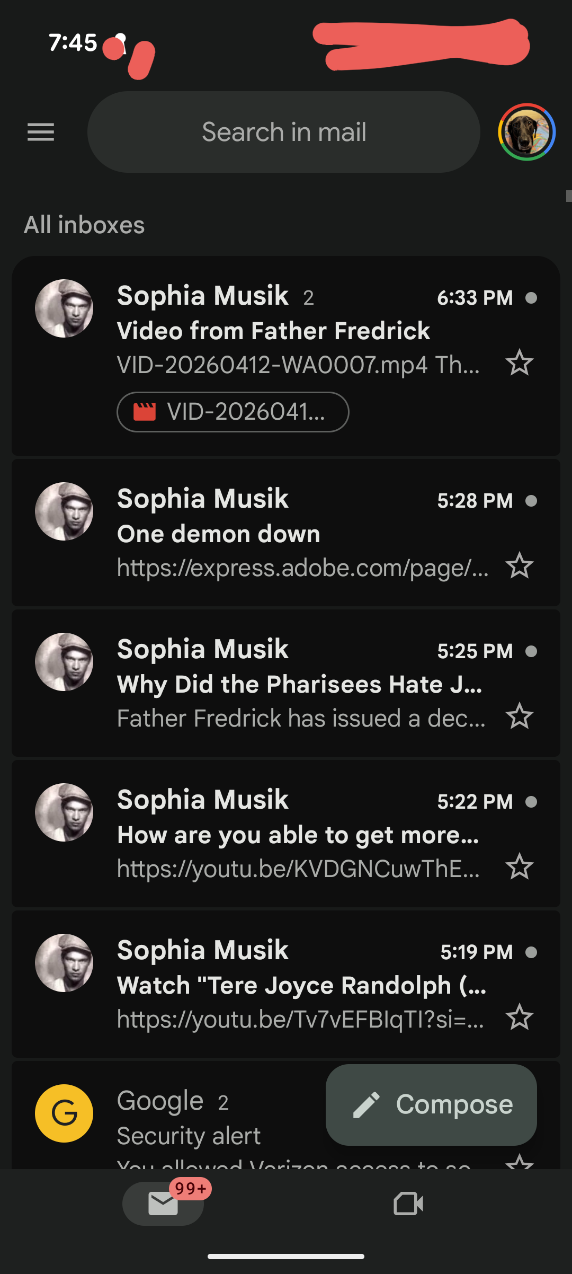Select 5:28 PM email via sender avatar

[64, 511]
